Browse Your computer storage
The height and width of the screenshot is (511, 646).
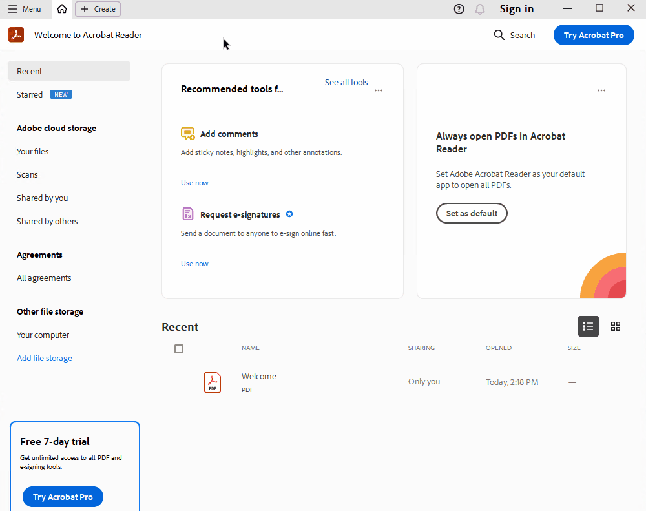coord(43,335)
